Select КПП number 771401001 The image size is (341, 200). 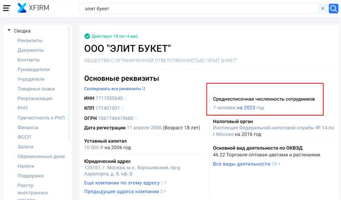(x=107, y=108)
